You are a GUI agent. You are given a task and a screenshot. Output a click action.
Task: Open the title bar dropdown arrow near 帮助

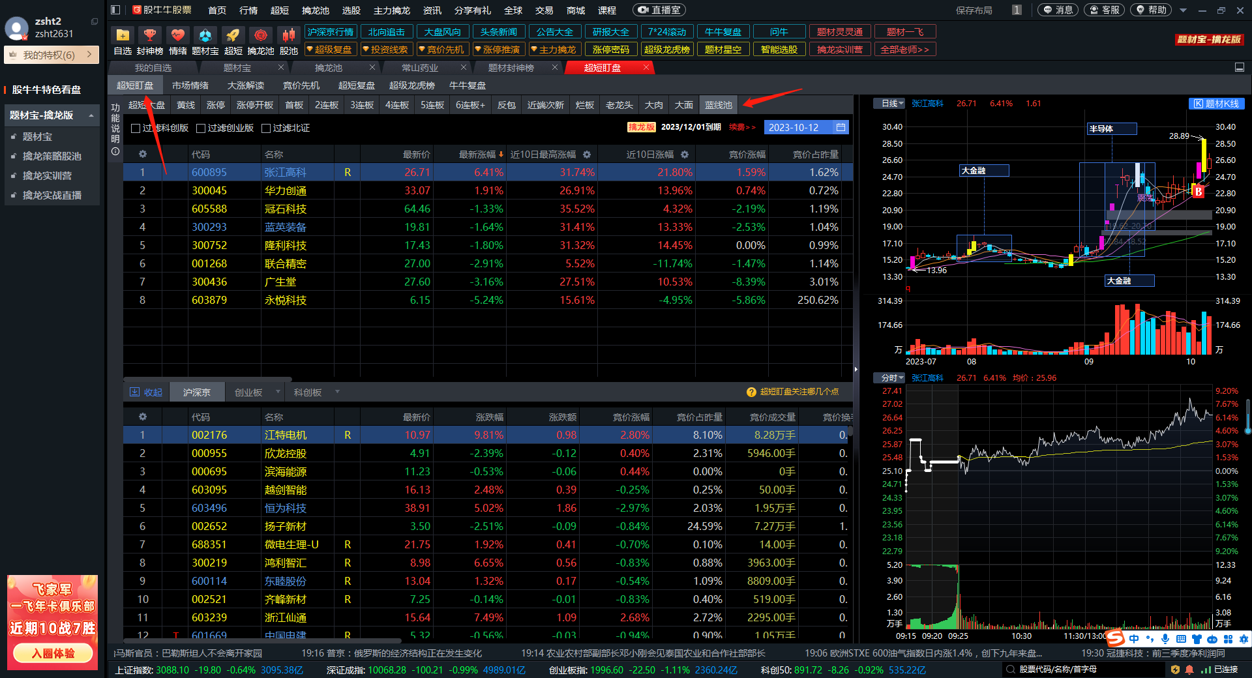click(x=1184, y=10)
